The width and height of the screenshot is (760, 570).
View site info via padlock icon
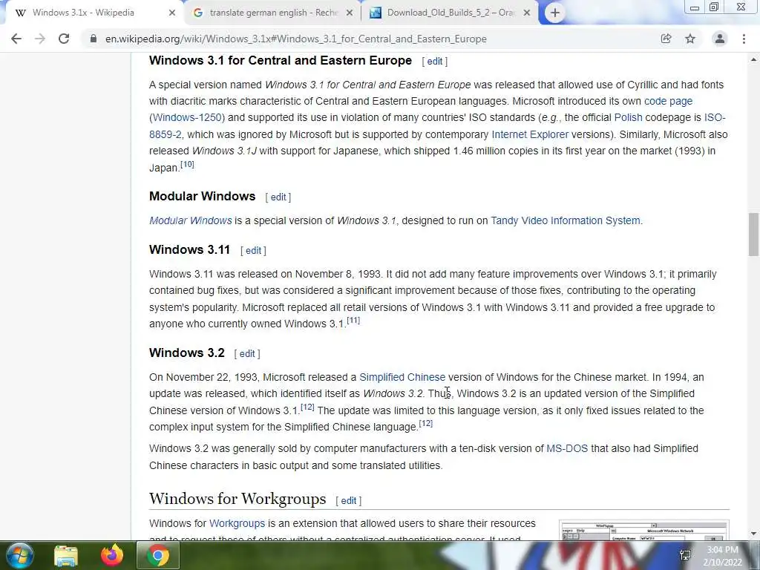click(93, 39)
